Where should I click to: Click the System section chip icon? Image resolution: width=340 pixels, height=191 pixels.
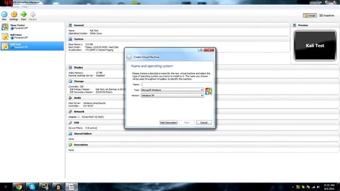70,39
